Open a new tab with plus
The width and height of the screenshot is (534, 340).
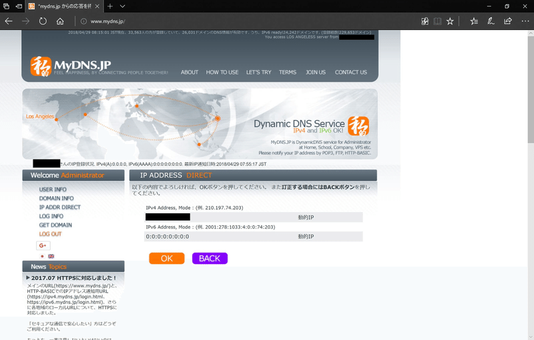click(x=109, y=6)
